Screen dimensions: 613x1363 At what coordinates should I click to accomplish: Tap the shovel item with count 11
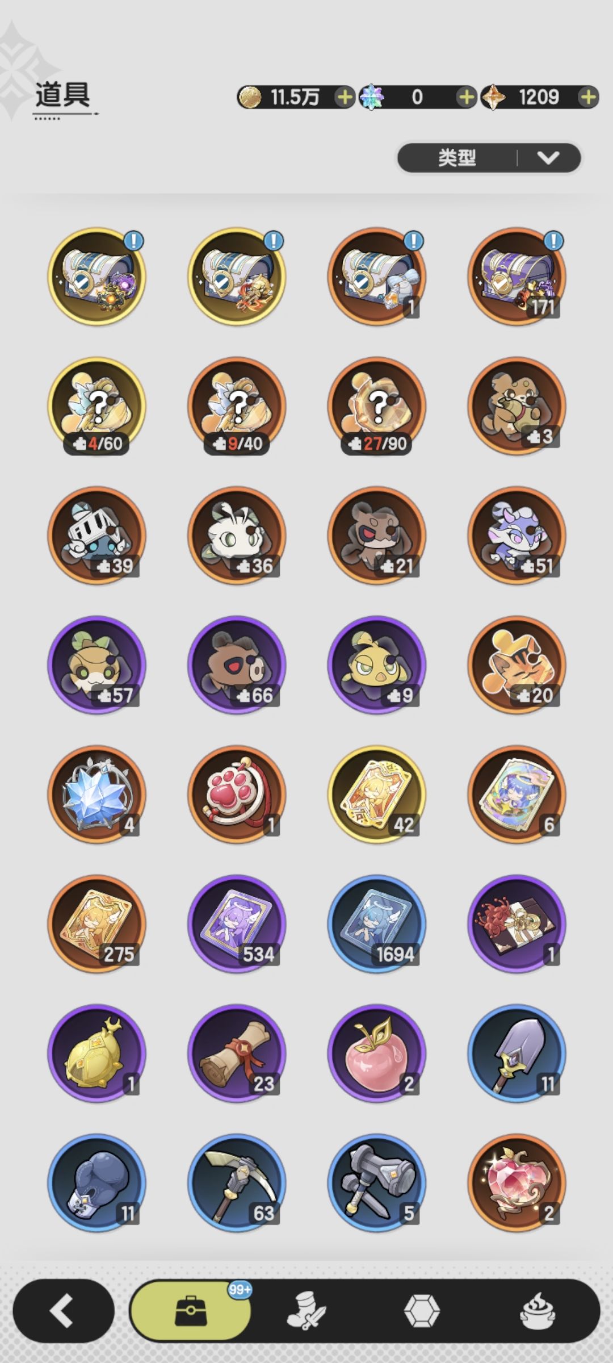[517, 1053]
